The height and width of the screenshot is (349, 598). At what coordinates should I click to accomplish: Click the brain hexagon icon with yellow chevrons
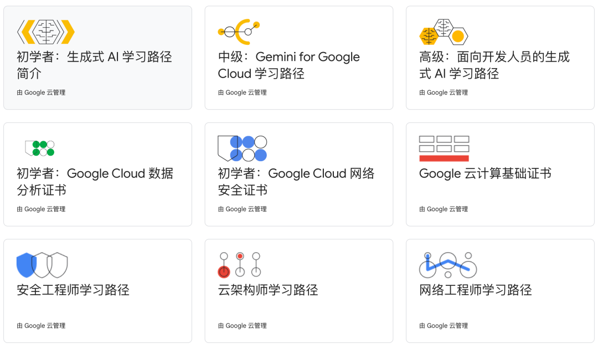tap(46, 32)
